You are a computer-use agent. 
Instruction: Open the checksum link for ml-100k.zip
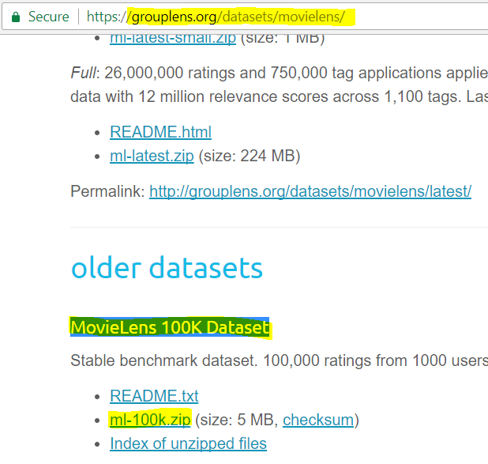318,420
